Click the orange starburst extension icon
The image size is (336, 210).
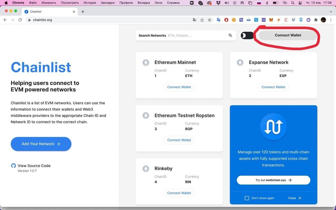tap(279, 20)
